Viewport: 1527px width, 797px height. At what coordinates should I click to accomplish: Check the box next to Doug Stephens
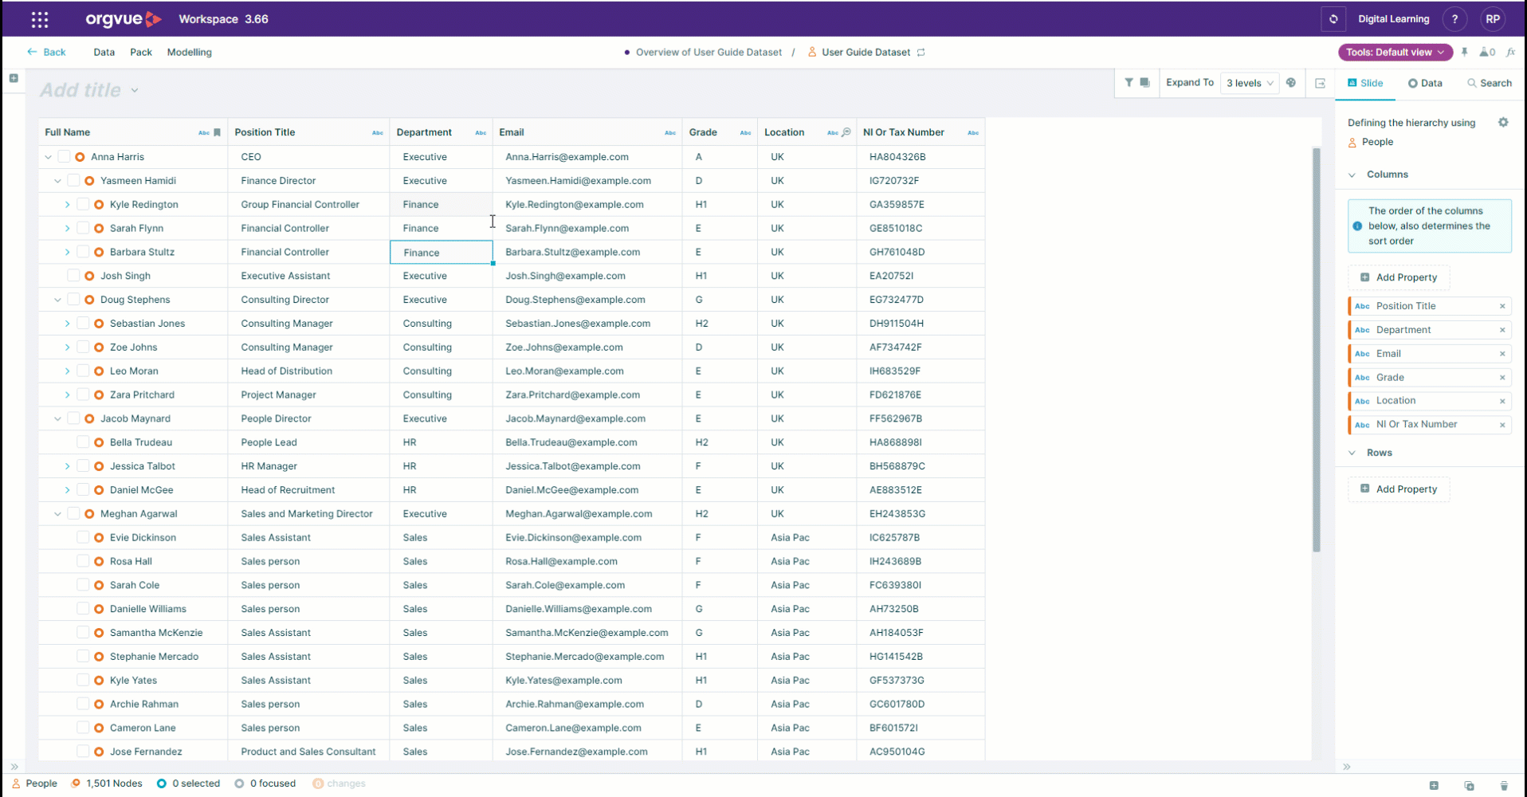[73, 300]
